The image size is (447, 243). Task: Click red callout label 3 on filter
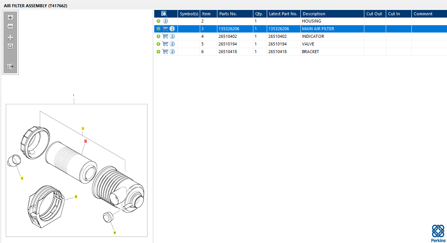coord(86,141)
